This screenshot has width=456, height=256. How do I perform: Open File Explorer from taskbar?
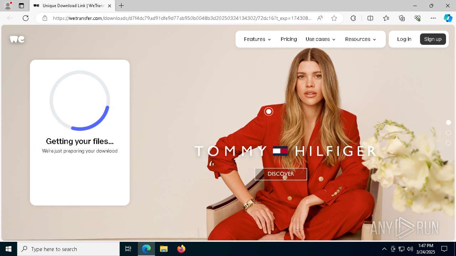click(x=164, y=249)
